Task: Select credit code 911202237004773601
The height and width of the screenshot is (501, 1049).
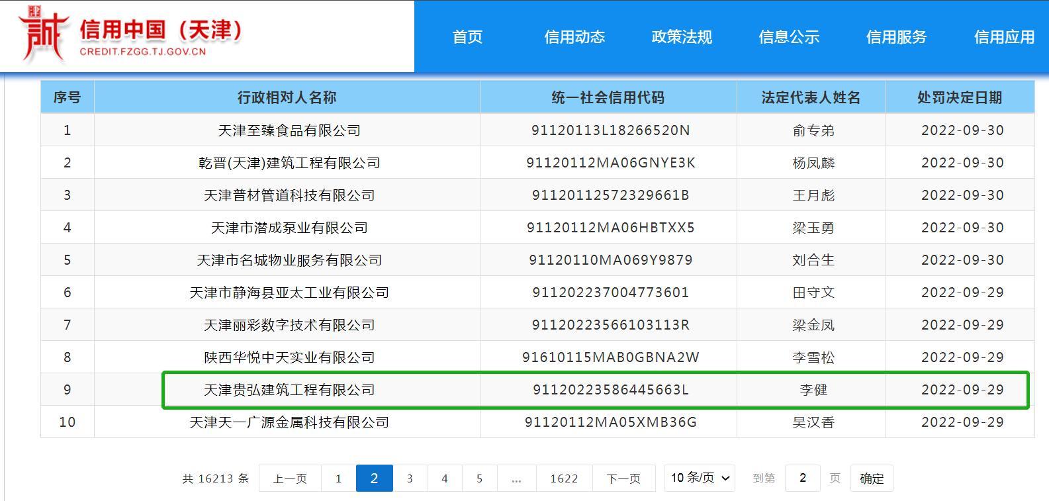Action: [x=610, y=293]
